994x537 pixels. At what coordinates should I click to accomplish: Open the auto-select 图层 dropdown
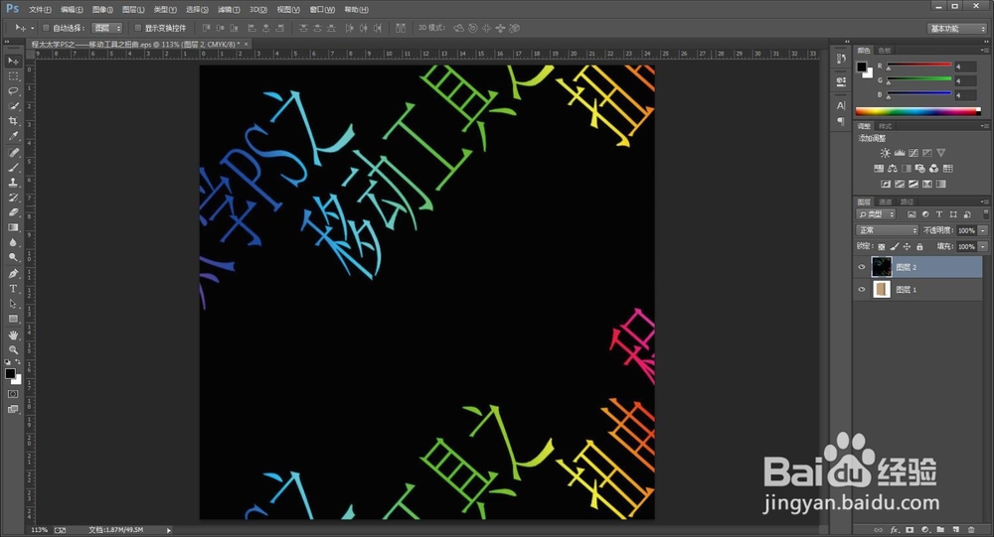(106, 28)
